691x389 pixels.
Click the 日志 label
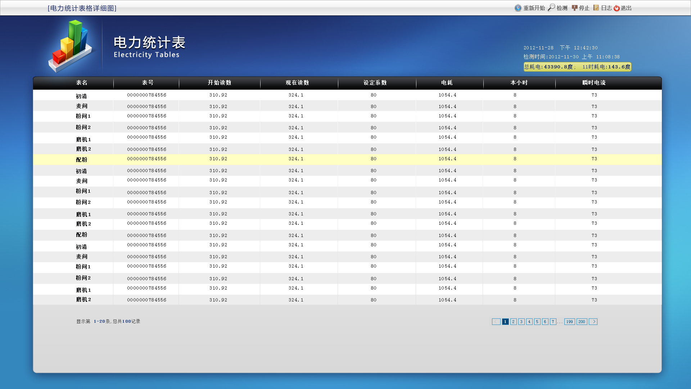click(606, 8)
